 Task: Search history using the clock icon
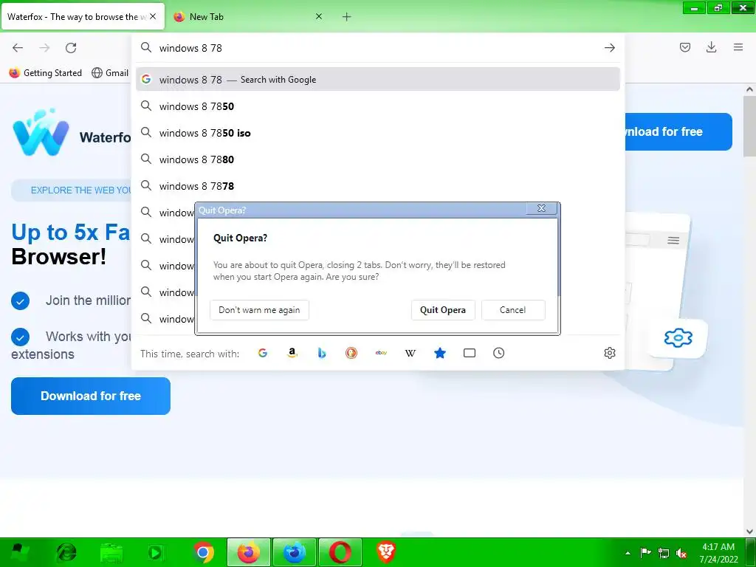tap(498, 353)
